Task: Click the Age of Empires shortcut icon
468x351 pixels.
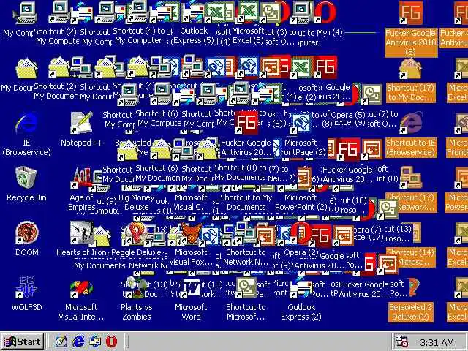Action: 81,178
